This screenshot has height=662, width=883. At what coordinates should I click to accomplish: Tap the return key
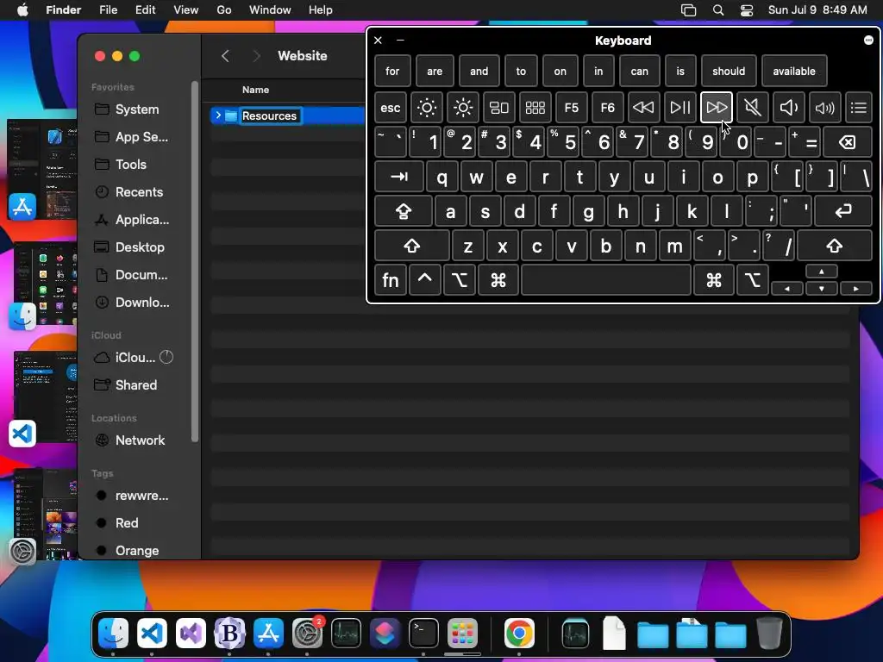click(843, 211)
